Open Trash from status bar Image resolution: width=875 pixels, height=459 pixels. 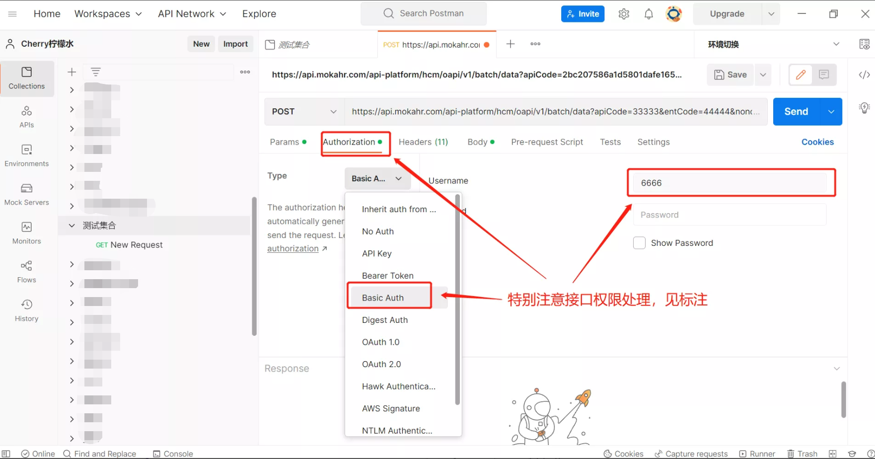(x=802, y=454)
